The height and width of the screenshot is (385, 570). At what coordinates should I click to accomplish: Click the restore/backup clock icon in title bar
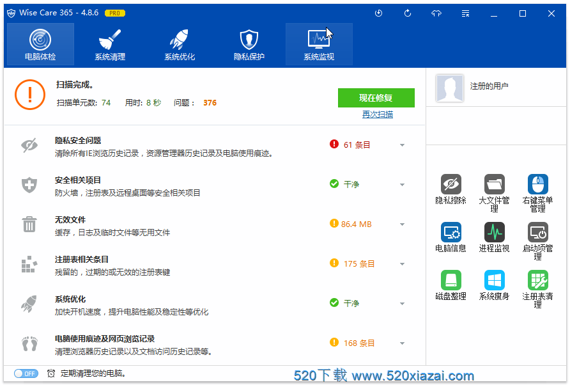(x=378, y=13)
